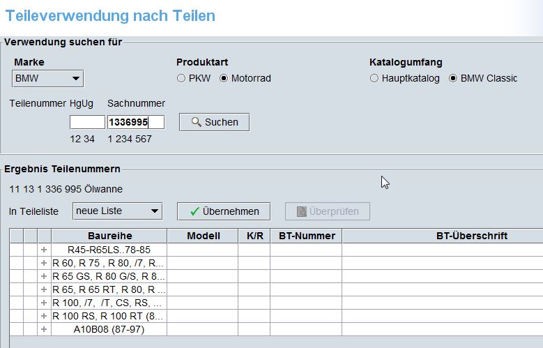Click into the HgUg input field
Viewport: 543px width, 348px height.
tap(87, 122)
